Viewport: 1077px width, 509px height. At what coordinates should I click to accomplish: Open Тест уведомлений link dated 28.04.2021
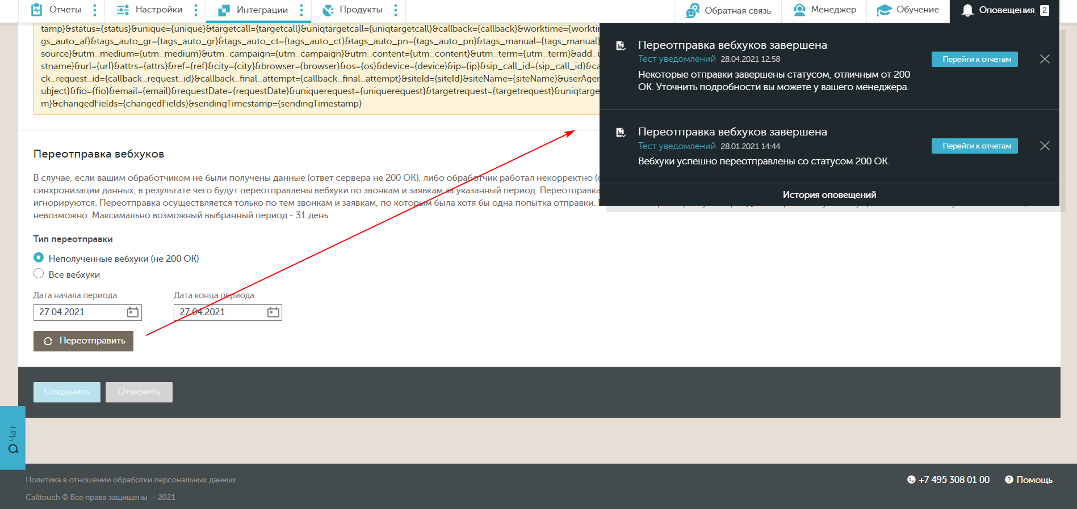pos(677,59)
